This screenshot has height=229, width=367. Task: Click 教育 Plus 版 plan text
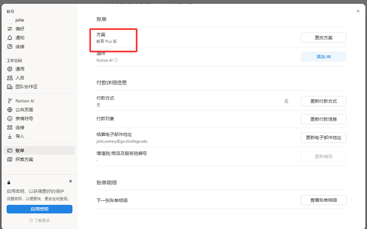coord(107,41)
